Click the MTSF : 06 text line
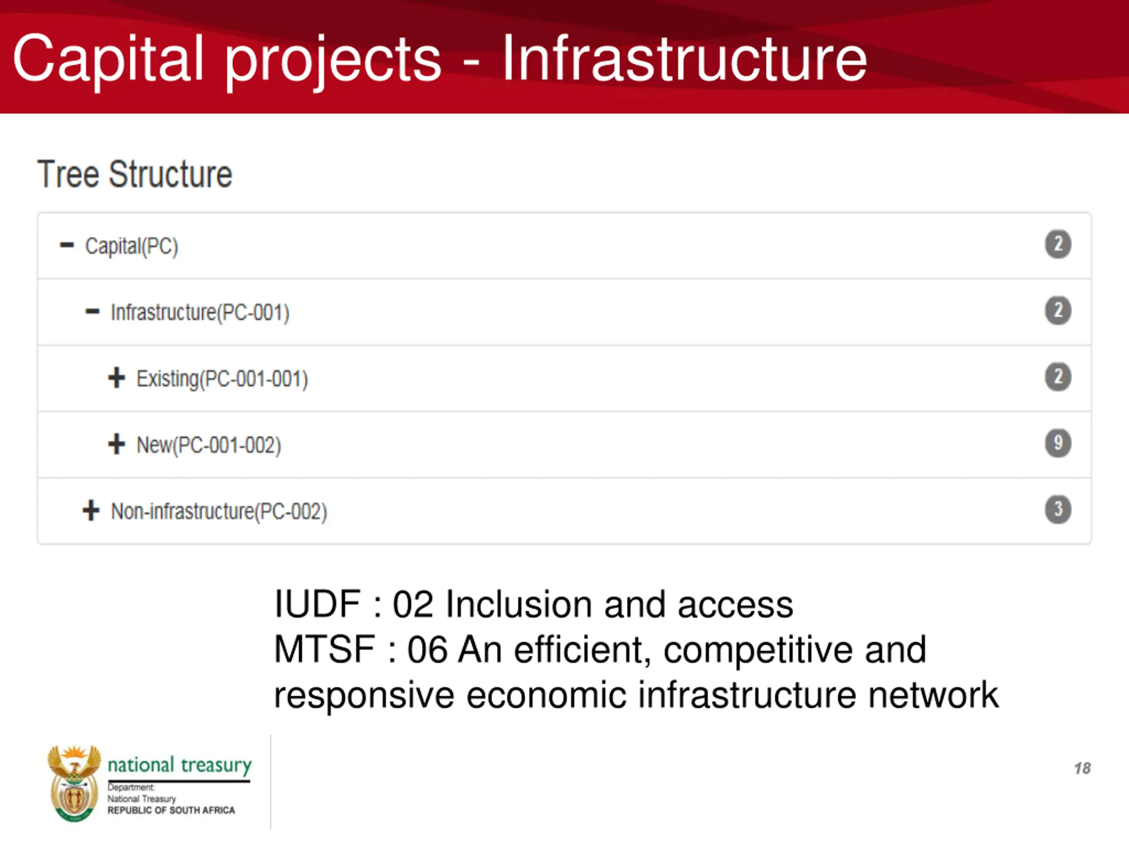This screenshot has width=1129, height=847. 600,650
